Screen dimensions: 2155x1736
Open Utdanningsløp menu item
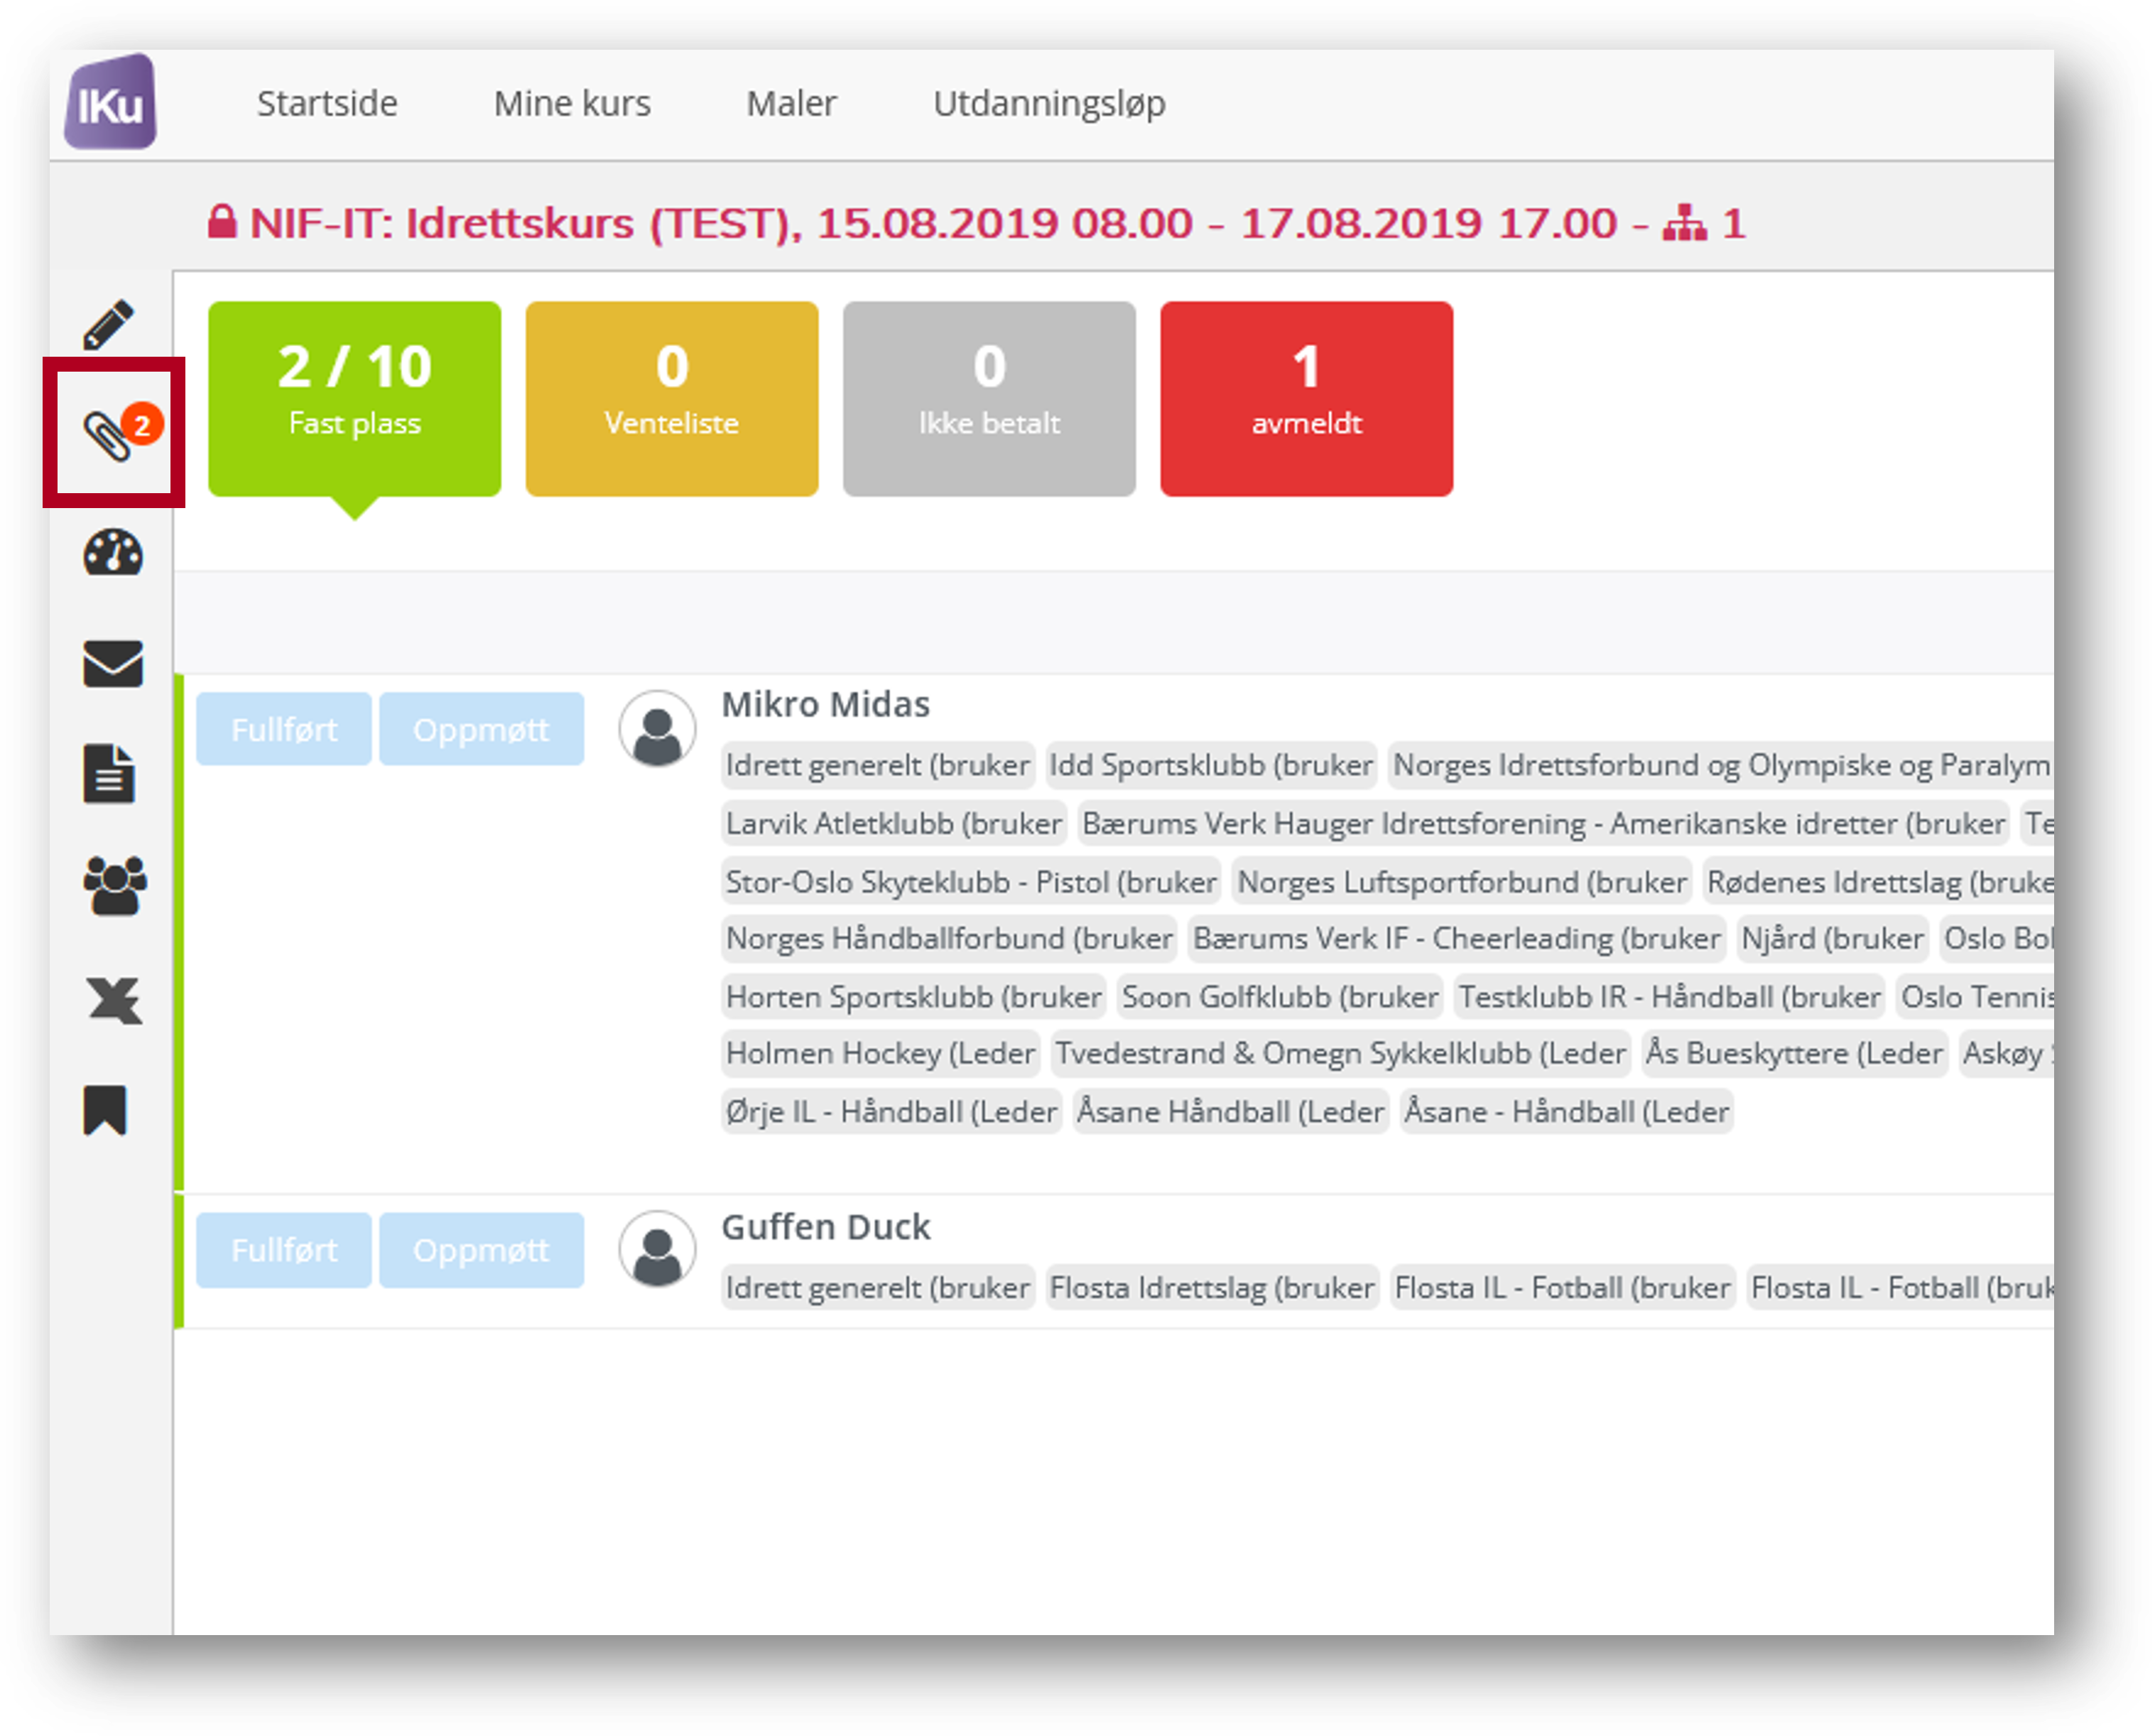pyautogui.click(x=1050, y=105)
